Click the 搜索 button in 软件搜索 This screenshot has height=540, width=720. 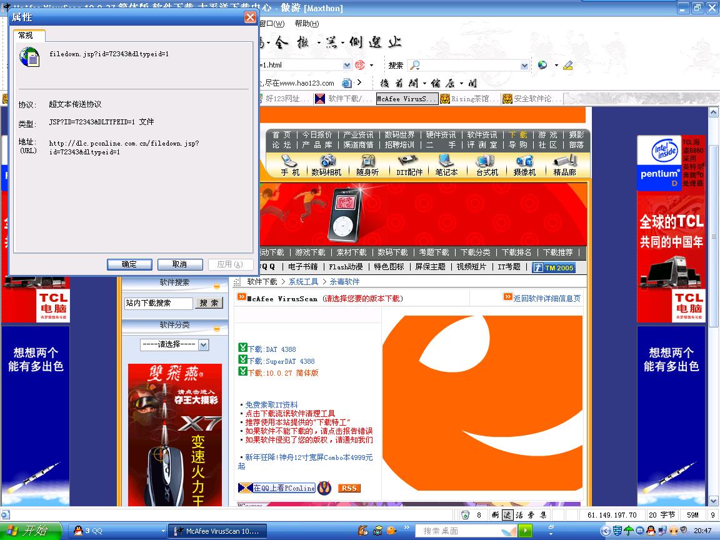click(x=209, y=303)
